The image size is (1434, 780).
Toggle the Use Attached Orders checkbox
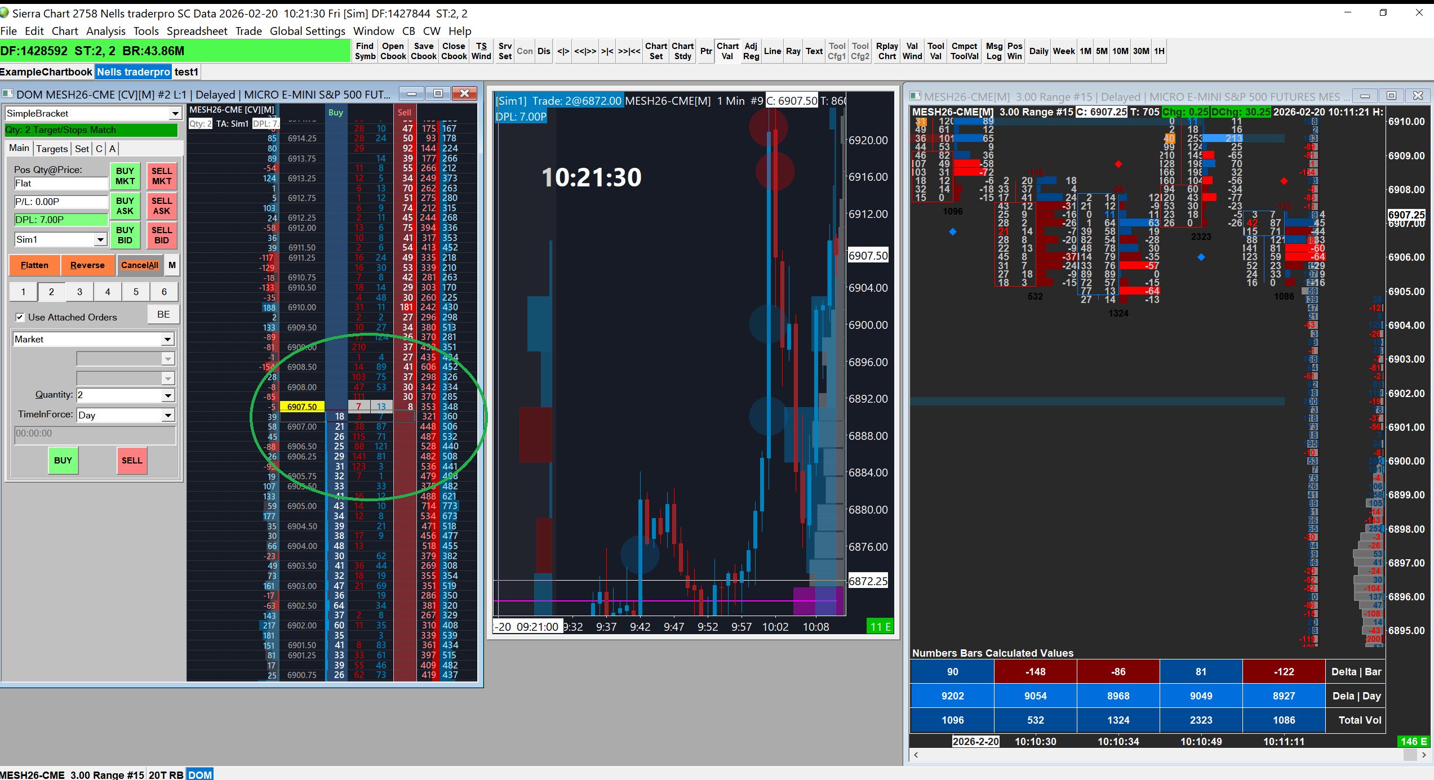click(20, 317)
